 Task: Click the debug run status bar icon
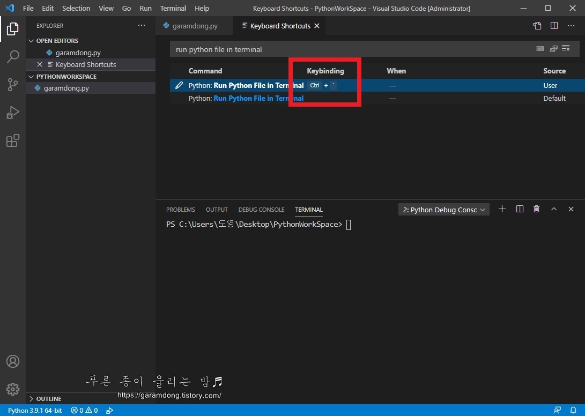point(109,411)
